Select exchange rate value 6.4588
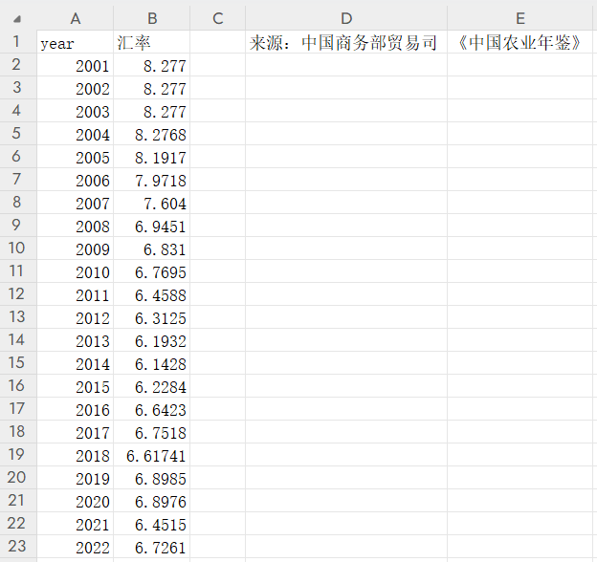The image size is (597, 562). click(x=151, y=294)
